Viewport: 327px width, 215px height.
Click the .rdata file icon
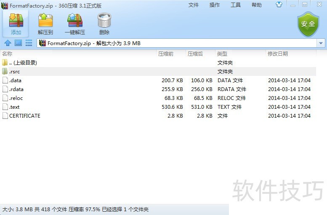tap(5, 89)
